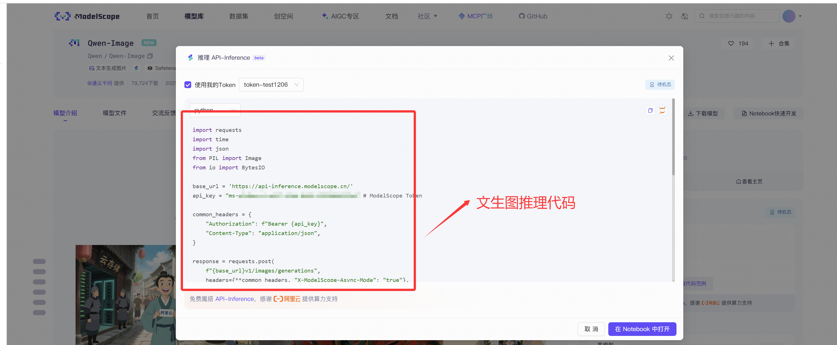Toggle the theme with the sun icon

pyautogui.click(x=669, y=16)
